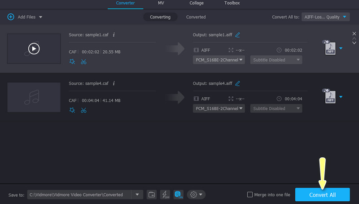The image size is (359, 204).
Task: Click the edit effects star icon for sample4.caf
Action: point(72,110)
